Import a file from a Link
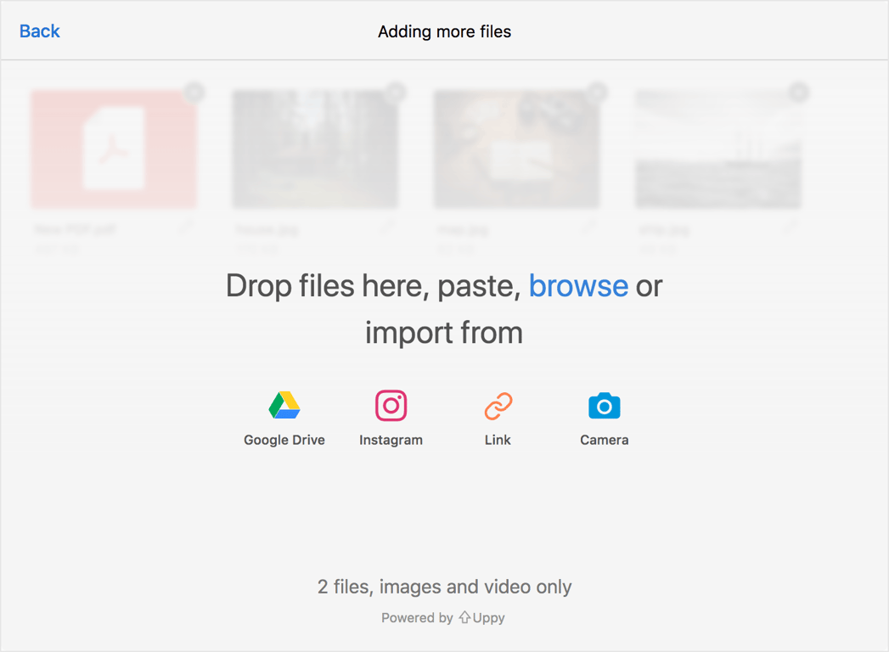Viewport: 889px width, 652px height. 497,416
